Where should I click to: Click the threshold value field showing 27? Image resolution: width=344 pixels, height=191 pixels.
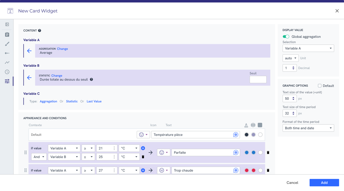pos(106,170)
